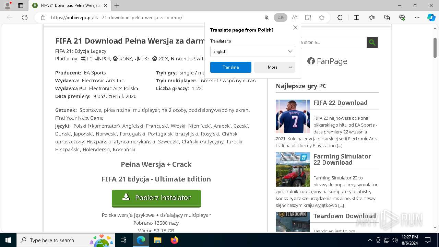Refresh the current page
This screenshot has width=439, height=247.
click(x=25, y=17)
